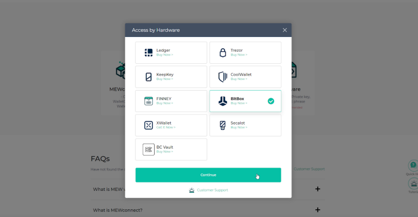Click the Secalot device icon

click(x=223, y=125)
